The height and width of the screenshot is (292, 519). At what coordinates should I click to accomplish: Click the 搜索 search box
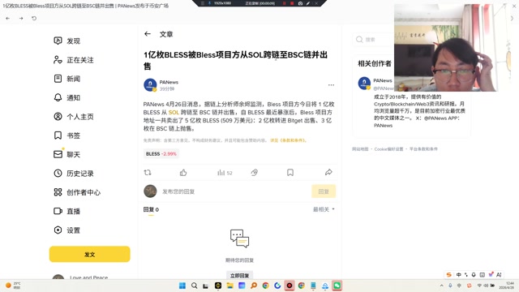coord(373,40)
